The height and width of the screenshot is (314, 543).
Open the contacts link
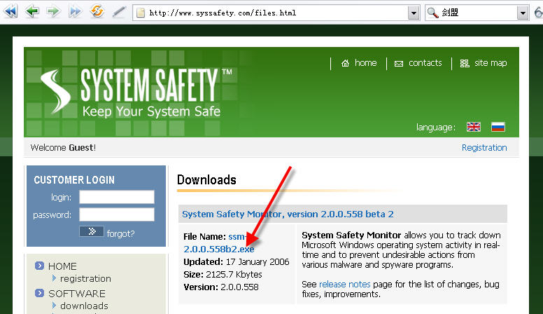point(425,63)
